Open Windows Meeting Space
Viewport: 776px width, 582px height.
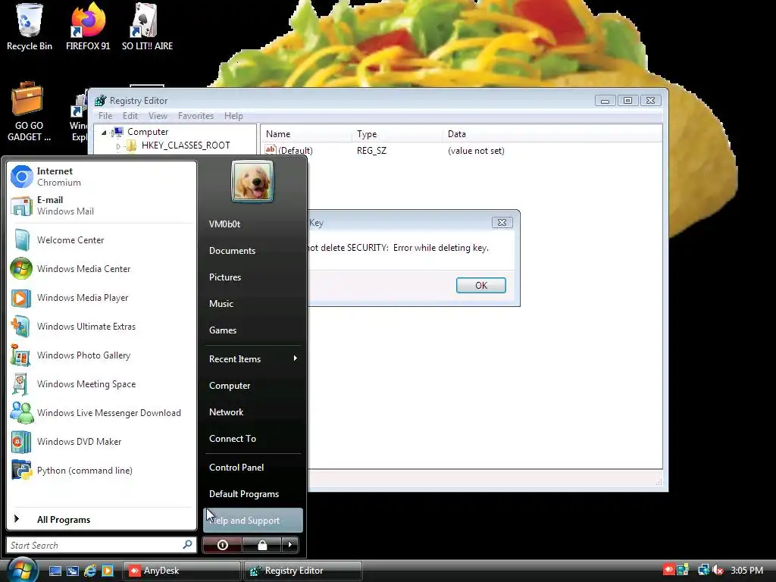point(102,384)
